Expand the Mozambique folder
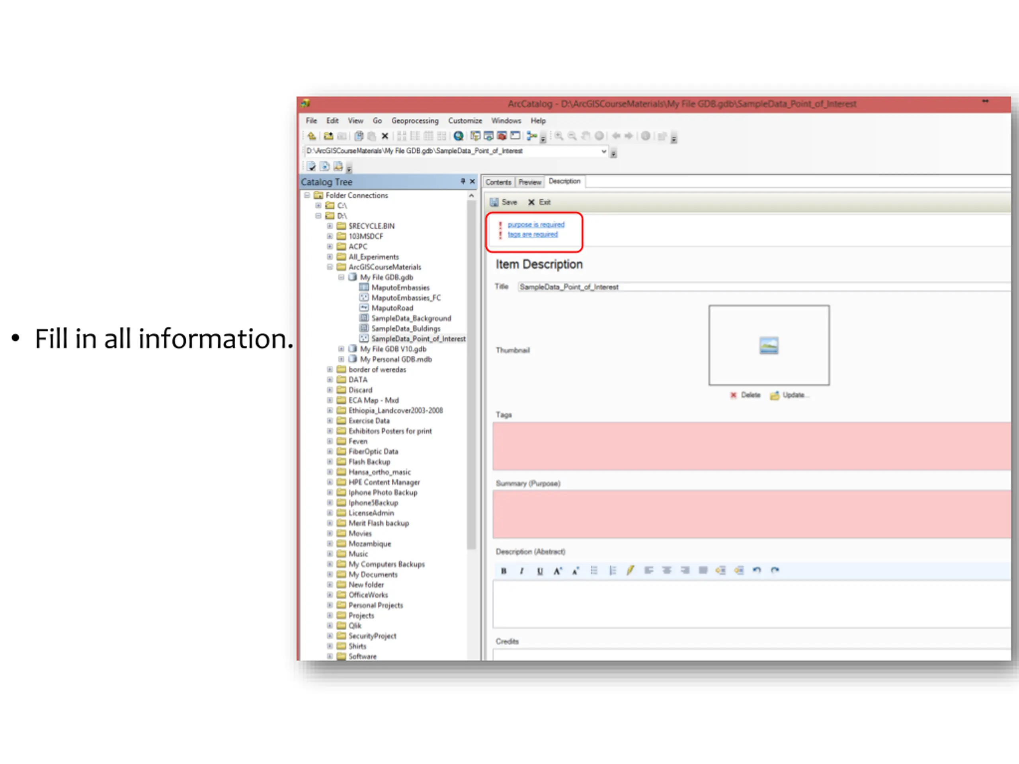Screen dimensions: 1019x764 tap(330, 544)
